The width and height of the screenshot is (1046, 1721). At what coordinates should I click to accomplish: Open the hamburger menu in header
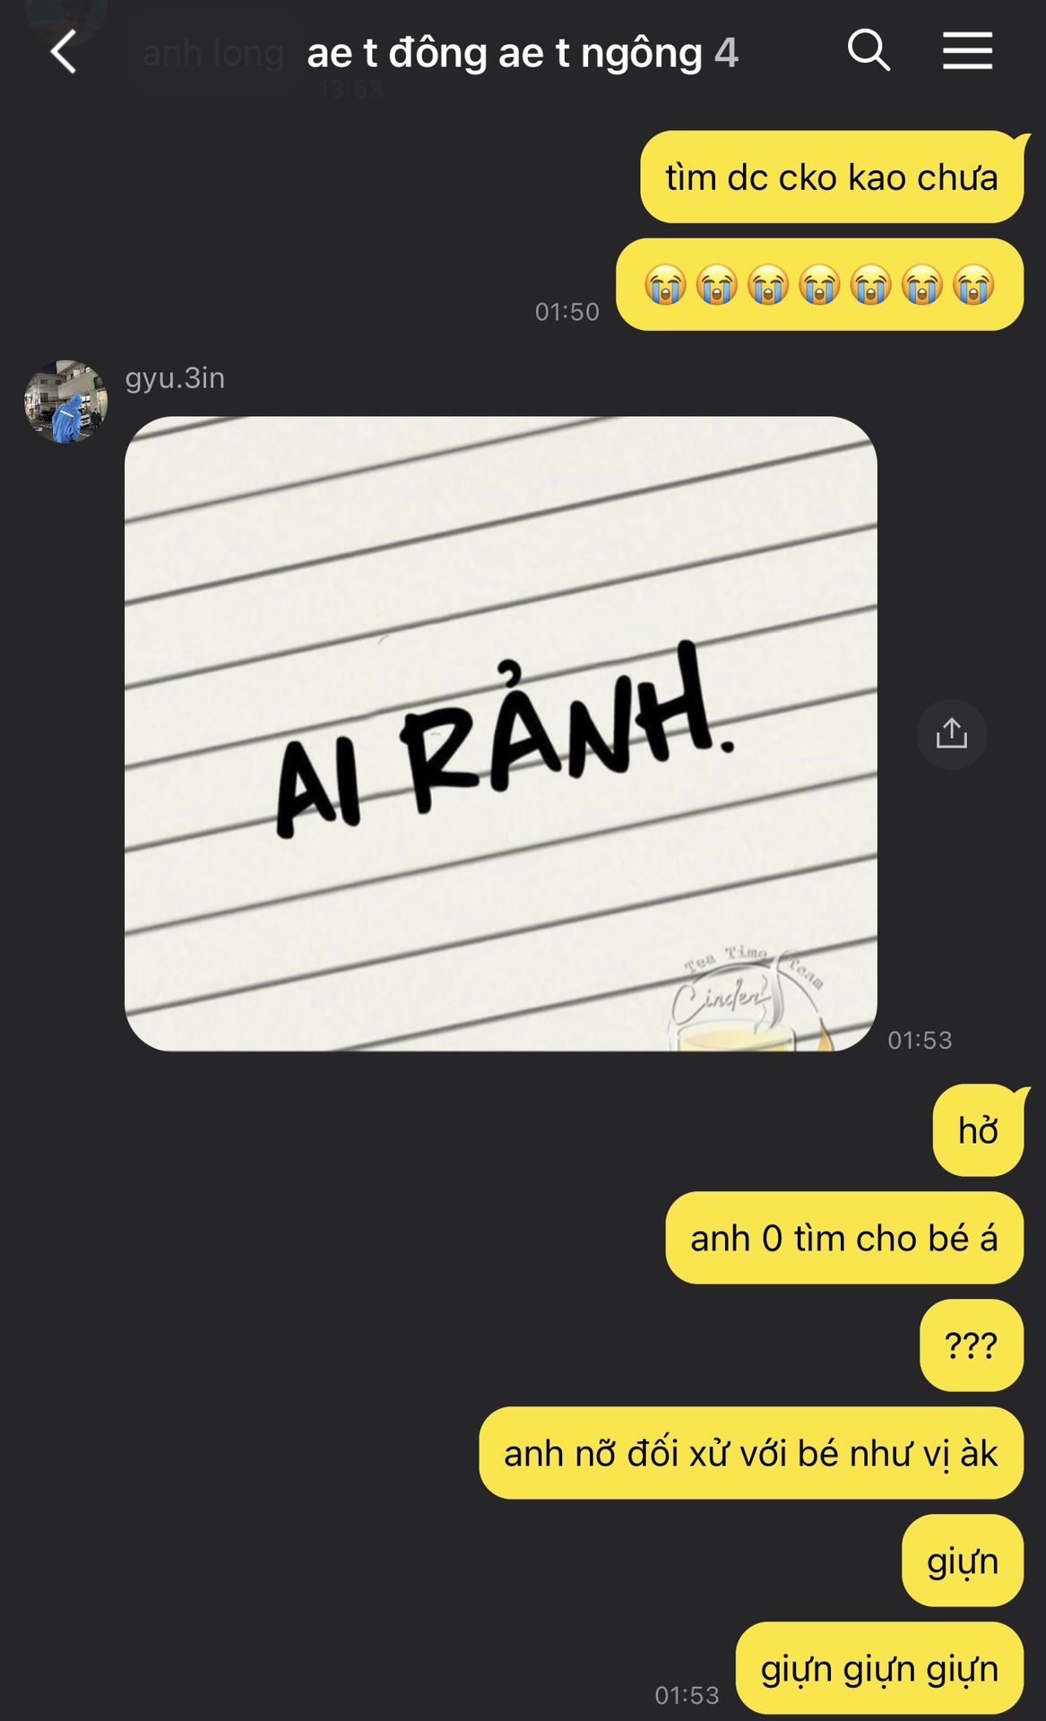(x=967, y=50)
